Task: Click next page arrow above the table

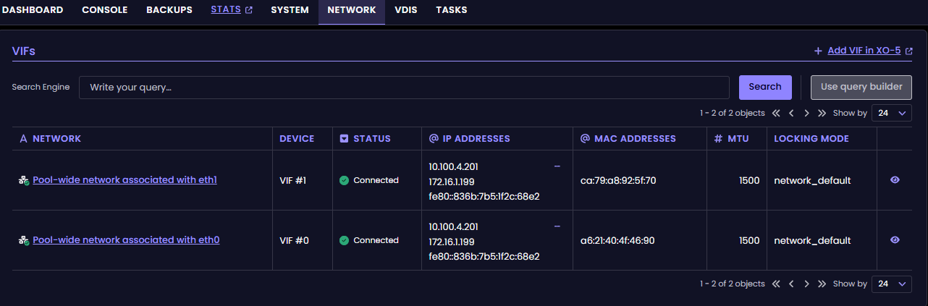Action: [806, 114]
